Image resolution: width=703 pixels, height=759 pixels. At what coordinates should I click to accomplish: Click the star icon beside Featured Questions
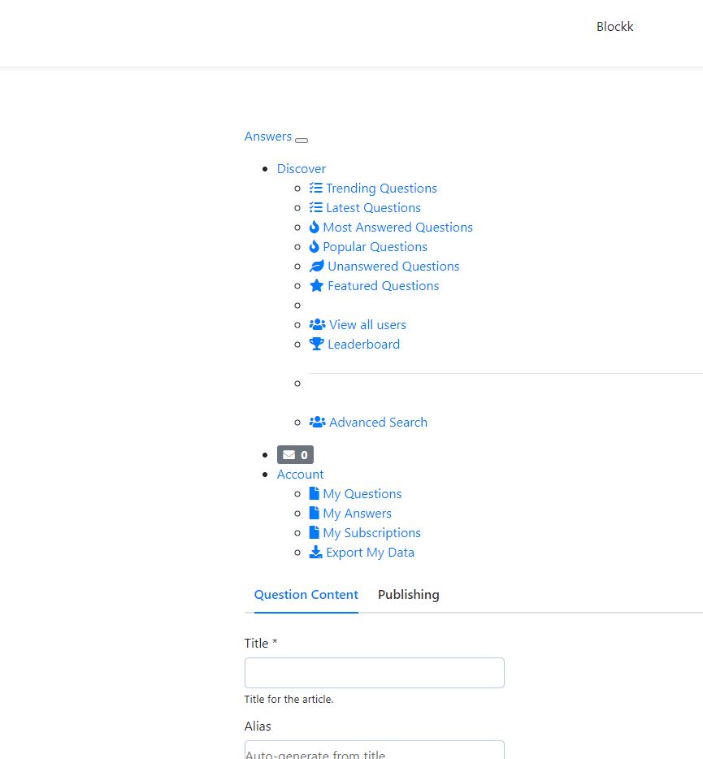(x=317, y=286)
